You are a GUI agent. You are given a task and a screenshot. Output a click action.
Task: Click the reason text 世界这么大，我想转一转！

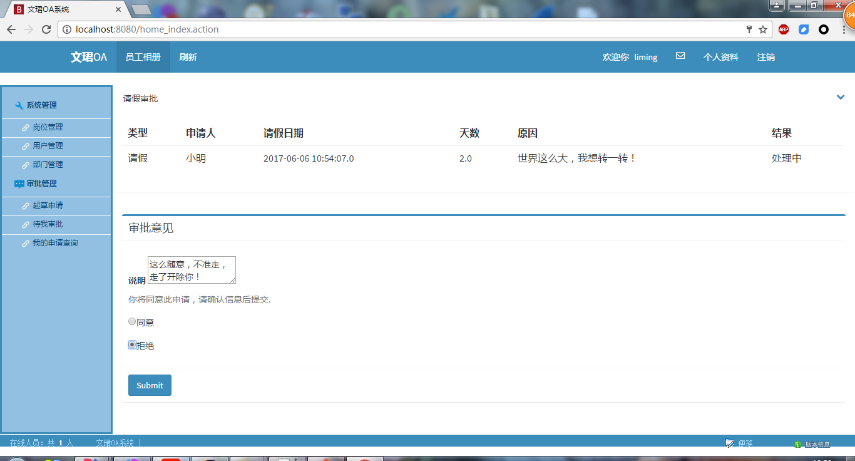pos(577,158)
